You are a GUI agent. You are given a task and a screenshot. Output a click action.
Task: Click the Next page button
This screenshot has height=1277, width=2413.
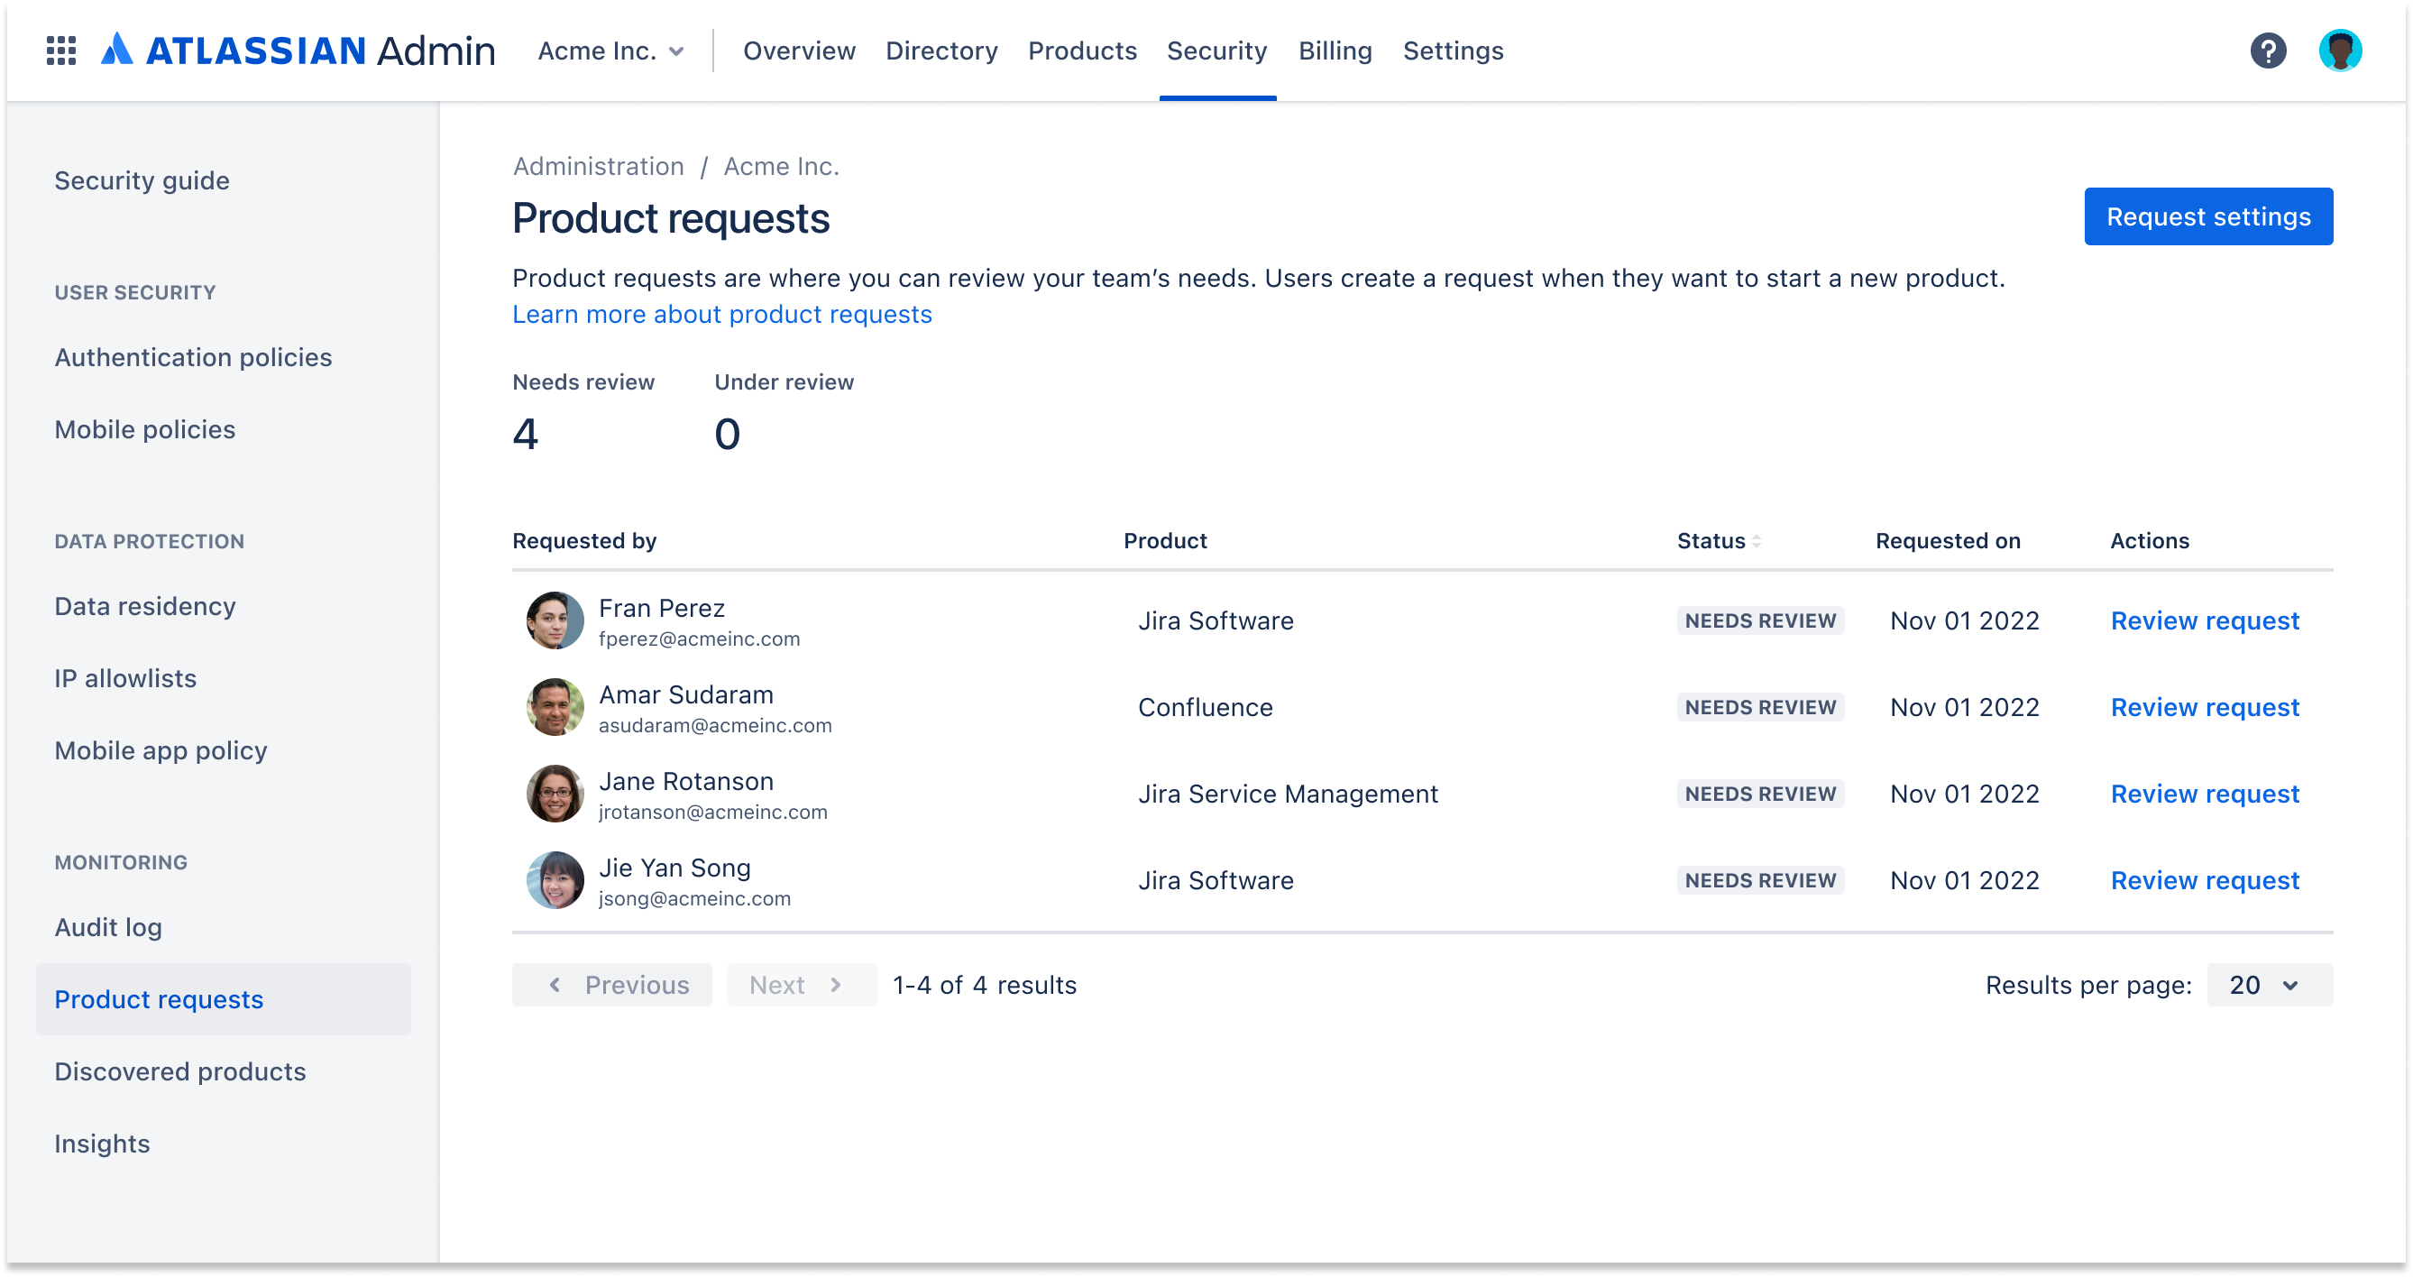coord(802,985)
